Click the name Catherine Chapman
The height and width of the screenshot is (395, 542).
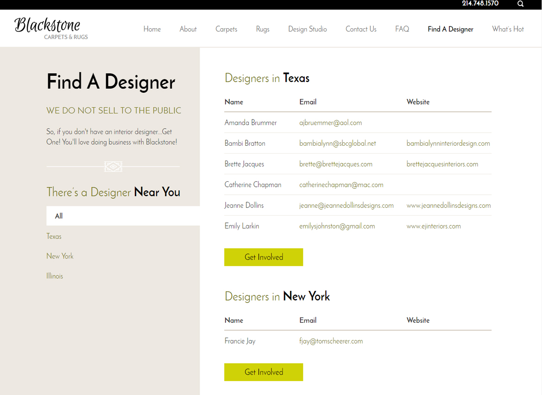252,185
